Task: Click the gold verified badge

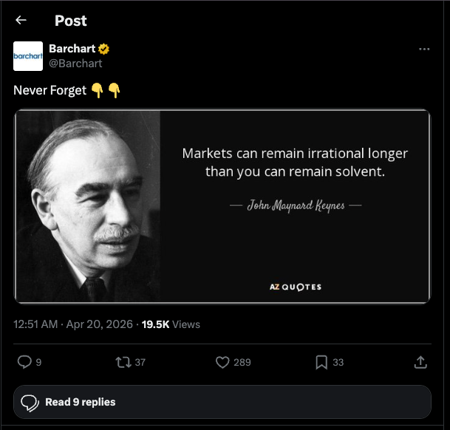Action: (104, 49)
